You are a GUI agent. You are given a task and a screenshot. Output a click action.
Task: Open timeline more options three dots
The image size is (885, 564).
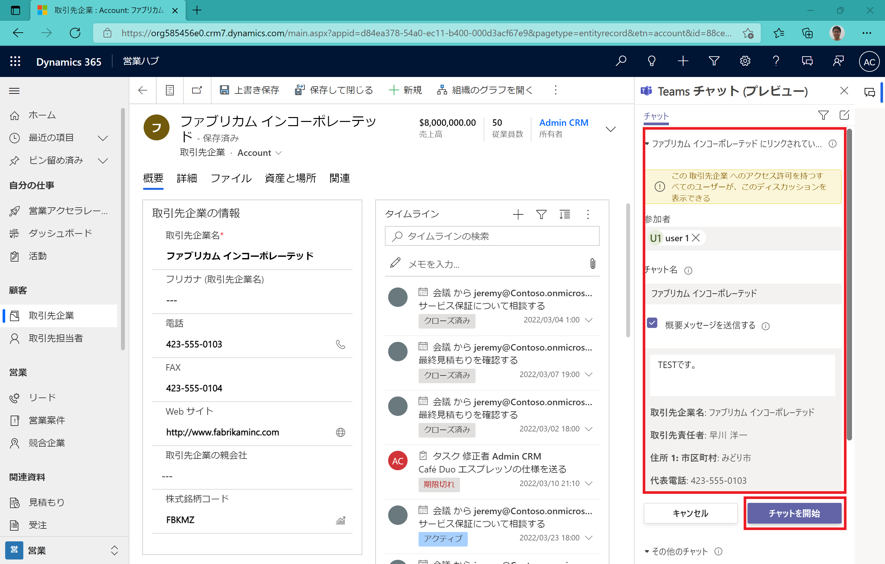[588, 214]
